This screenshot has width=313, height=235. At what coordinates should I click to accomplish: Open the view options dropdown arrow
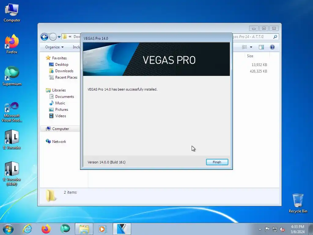[251, 47]
